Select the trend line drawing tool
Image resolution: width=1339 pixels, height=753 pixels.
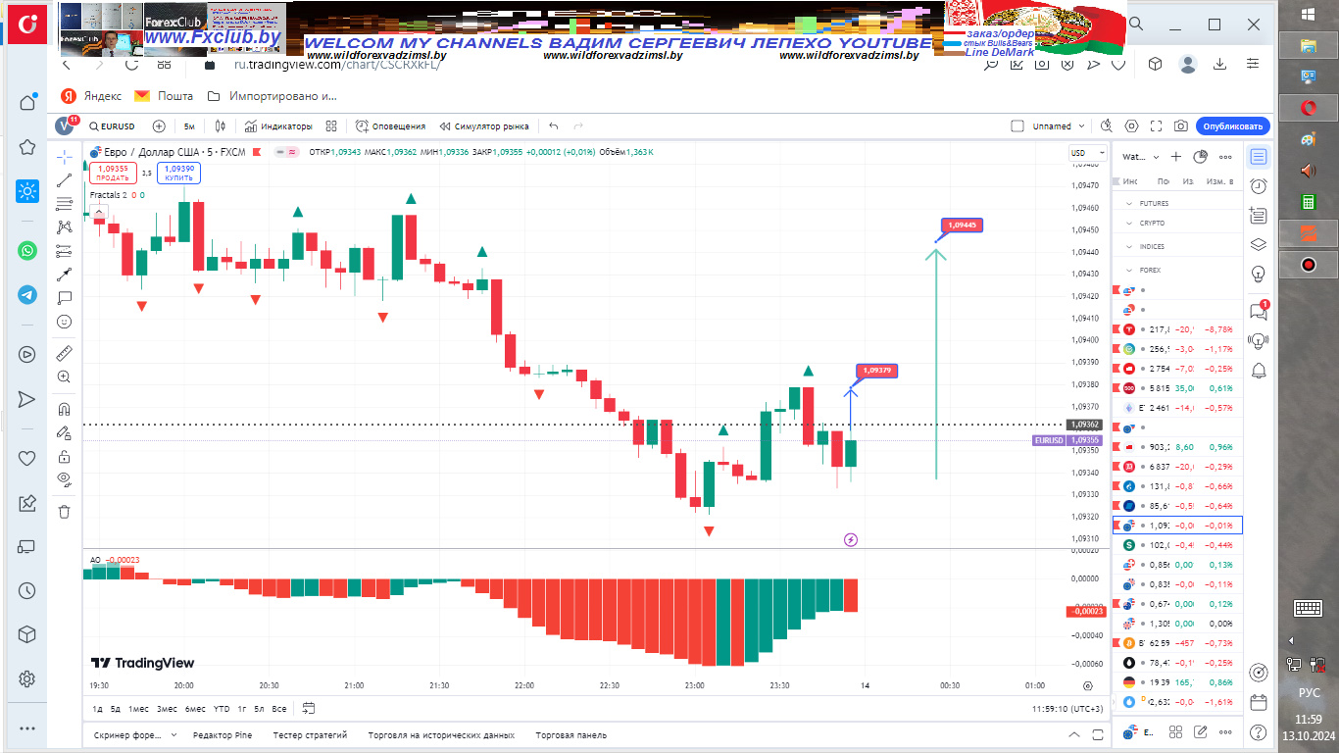(64, 180)
